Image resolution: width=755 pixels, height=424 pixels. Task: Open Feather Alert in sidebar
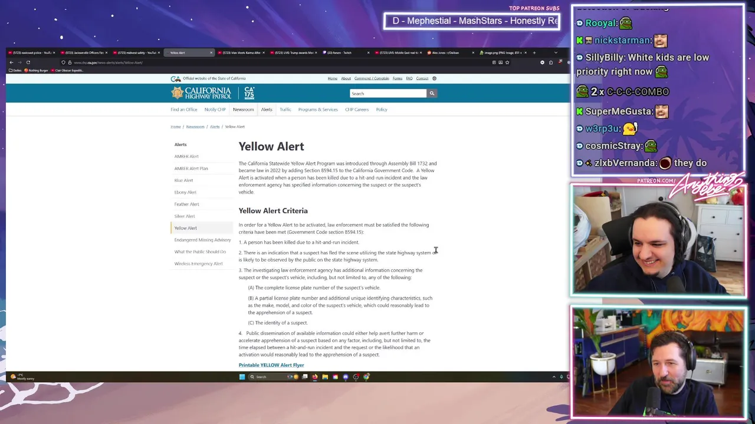point(186,204)
